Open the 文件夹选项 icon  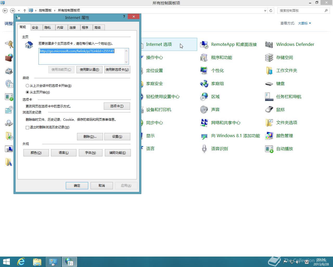[x=269, y=123]
